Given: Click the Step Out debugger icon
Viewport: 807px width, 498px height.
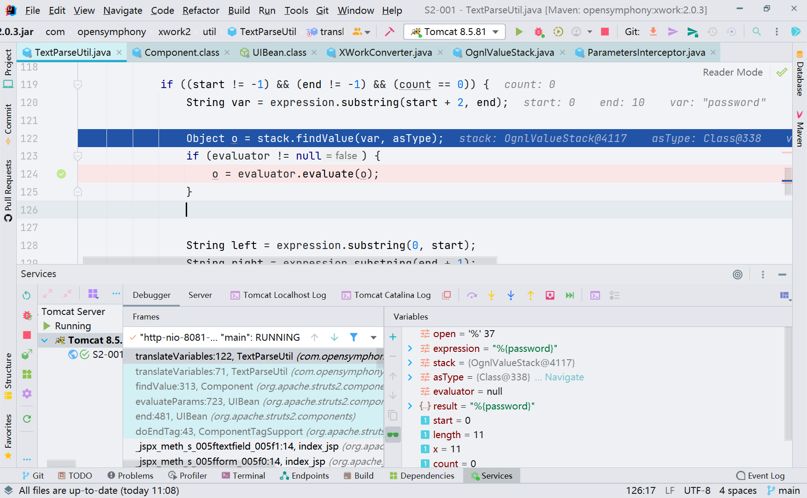Looking at the screenshot, I should pos(530,295).
